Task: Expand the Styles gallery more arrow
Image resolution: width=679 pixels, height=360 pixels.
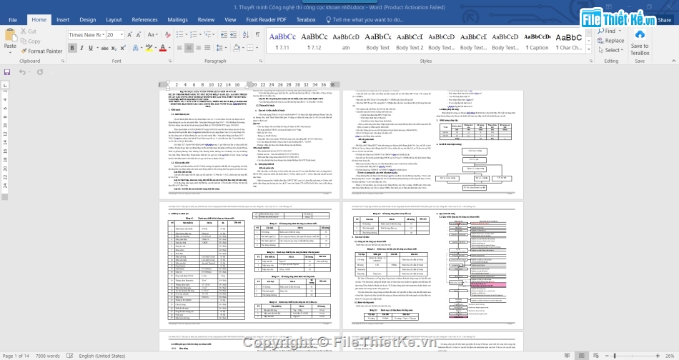Action: (x=590, y=49)
